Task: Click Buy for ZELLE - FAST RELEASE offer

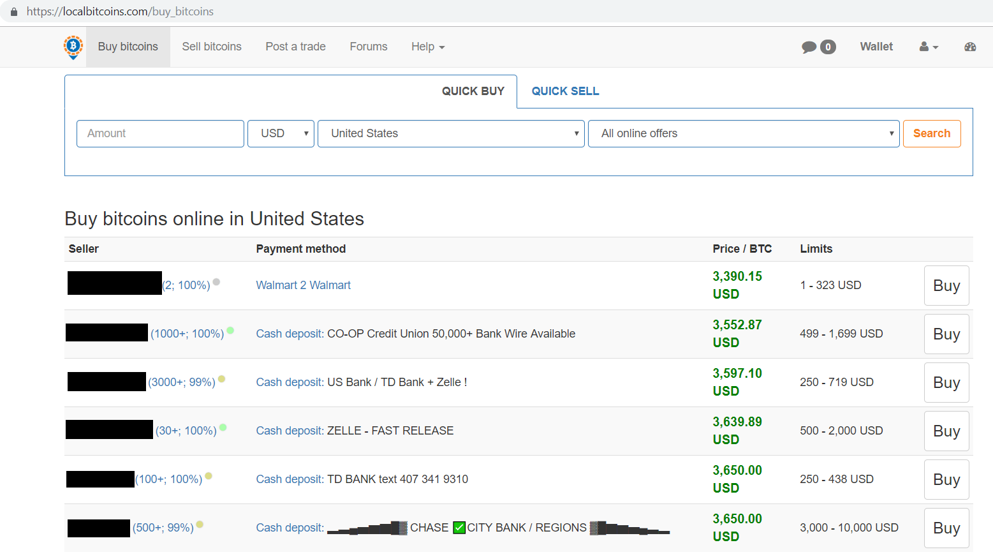Action: click(946, 431)
